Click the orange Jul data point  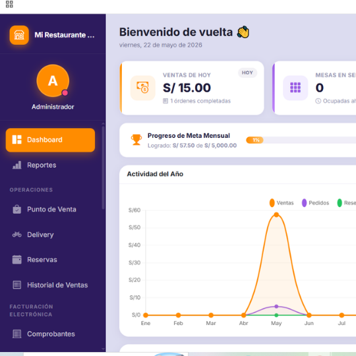pos(341,315)
